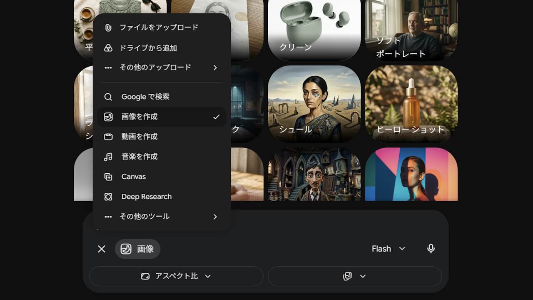The width and height of the screenshot is (533, 300).
Task: Expand the その他のアップロード submenu
Action: (162, 67)
